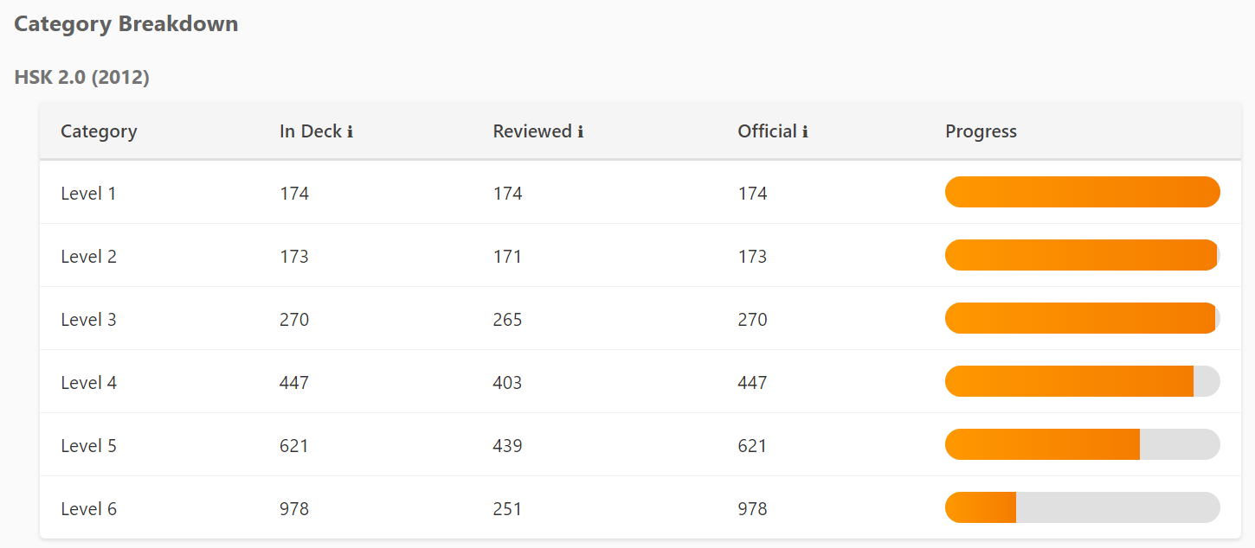Click the Level 6 category label

[88, 509]
